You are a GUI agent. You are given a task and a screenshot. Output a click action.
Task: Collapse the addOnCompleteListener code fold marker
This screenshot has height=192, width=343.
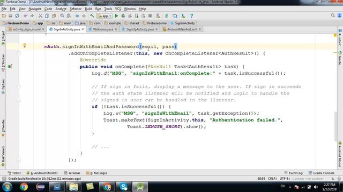[19, 53]
